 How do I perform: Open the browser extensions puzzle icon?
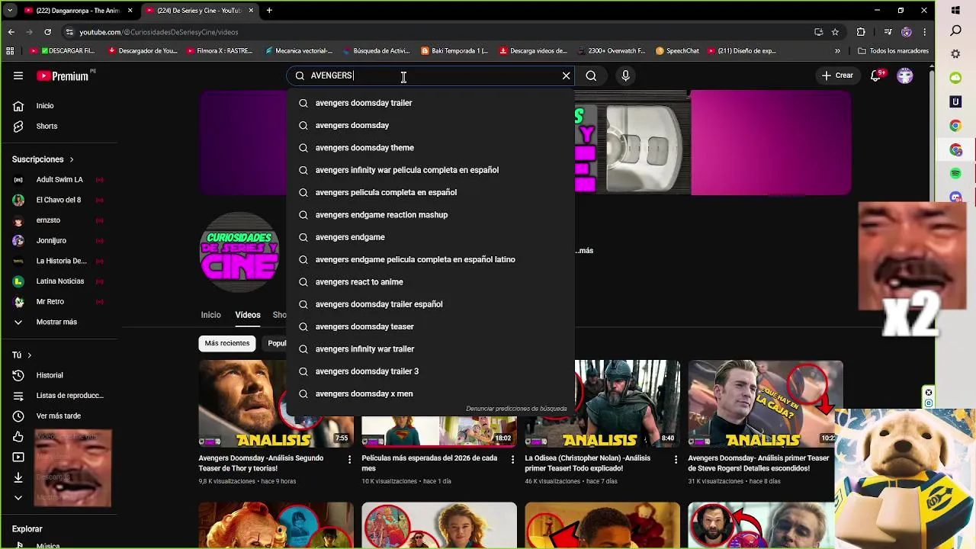pyautogui.click(x=861, y=32)
